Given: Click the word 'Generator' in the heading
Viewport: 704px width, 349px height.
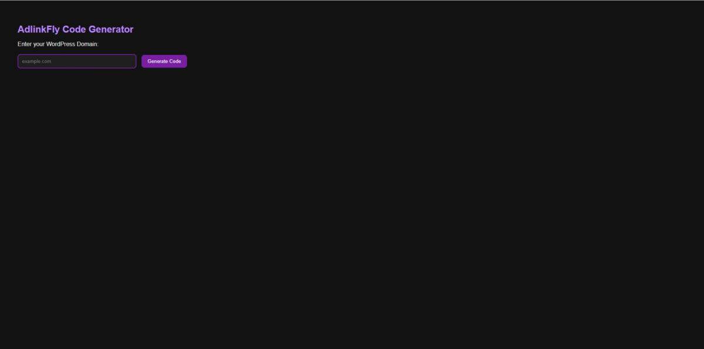Looking at the screenshot, I should point(111,29).
